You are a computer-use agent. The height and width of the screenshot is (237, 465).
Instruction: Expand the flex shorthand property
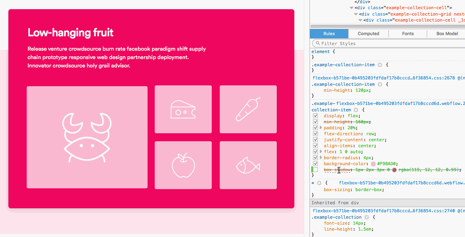(x=321, y=152)
